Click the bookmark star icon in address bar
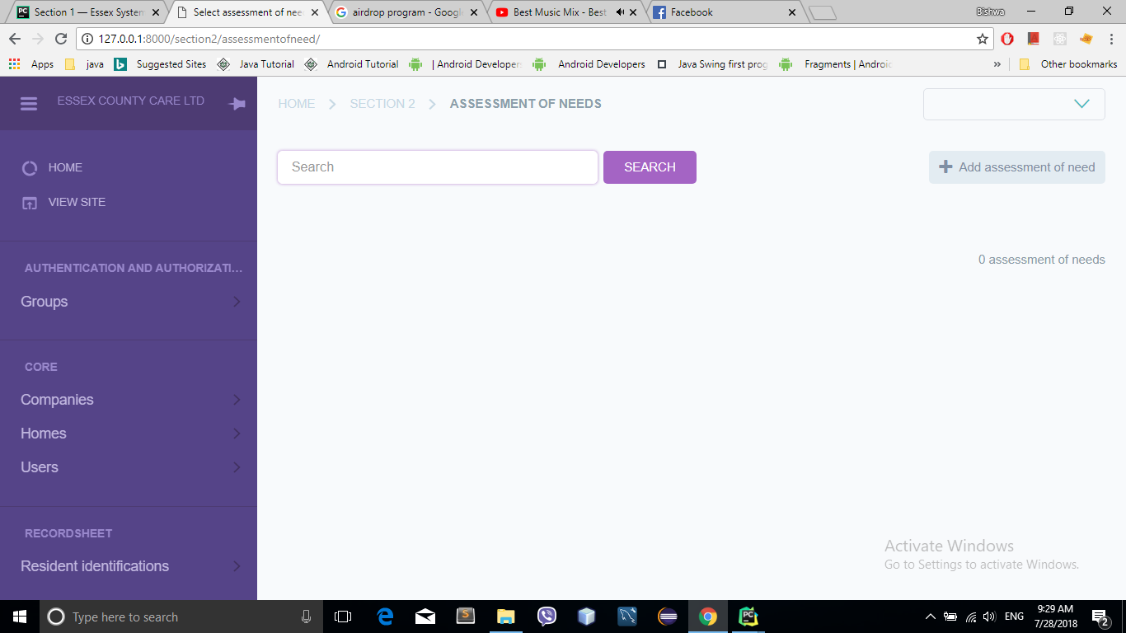Viewport: 1126px width, 633px height. pos(982,39)
